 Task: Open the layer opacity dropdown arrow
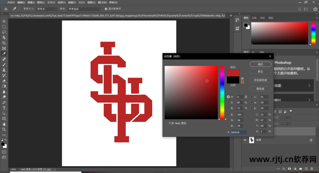coord(290,118)
